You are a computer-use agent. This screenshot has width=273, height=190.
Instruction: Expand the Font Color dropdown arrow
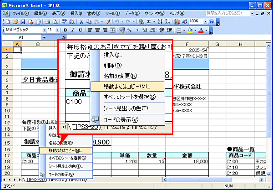[207, 31]
